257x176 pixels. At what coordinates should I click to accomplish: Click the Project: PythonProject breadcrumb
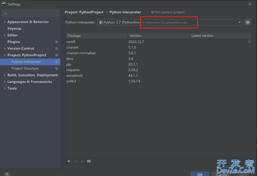tap(84, 12)
